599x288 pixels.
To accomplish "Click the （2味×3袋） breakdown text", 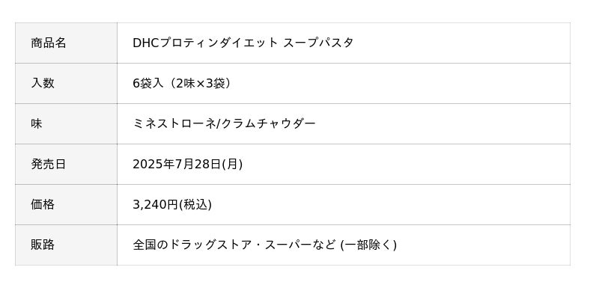I will pos(198,84).
